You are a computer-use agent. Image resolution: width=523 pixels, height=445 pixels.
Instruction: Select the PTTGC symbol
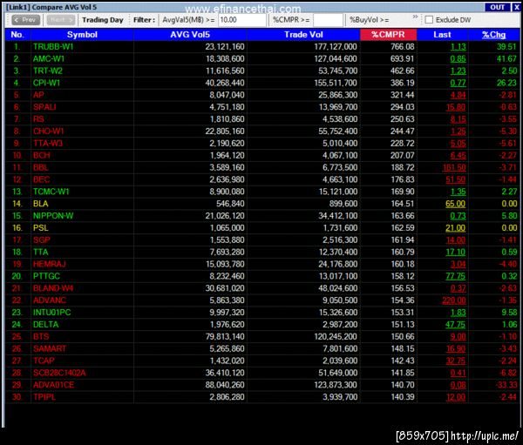[46, 276]
